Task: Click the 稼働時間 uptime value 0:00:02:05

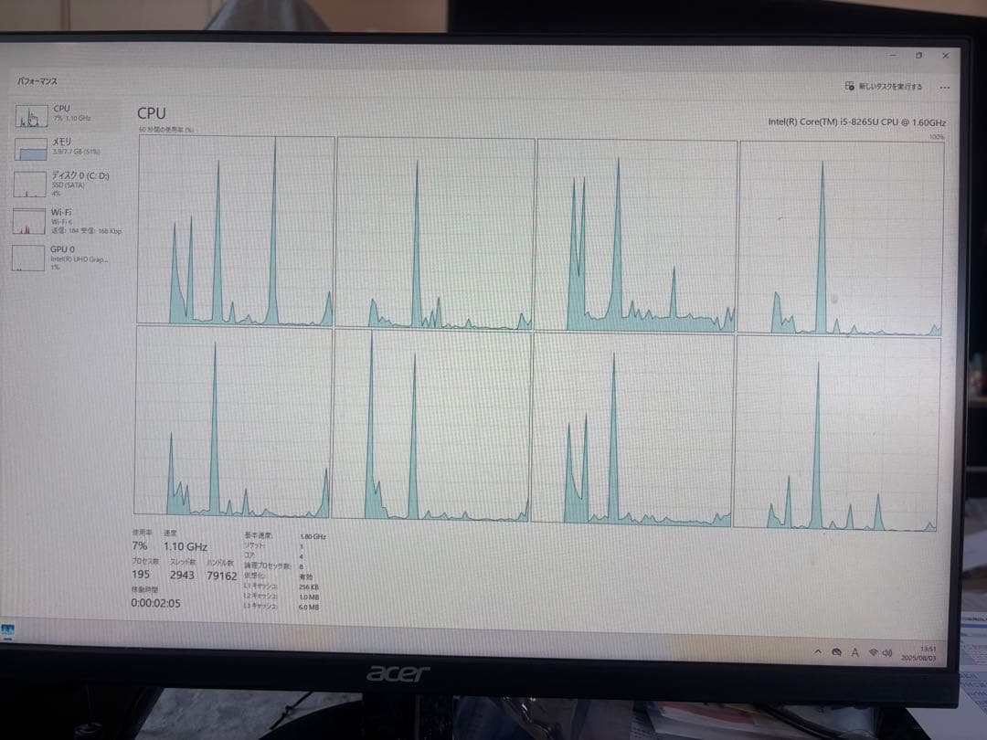Action: (x=155, y=603)
